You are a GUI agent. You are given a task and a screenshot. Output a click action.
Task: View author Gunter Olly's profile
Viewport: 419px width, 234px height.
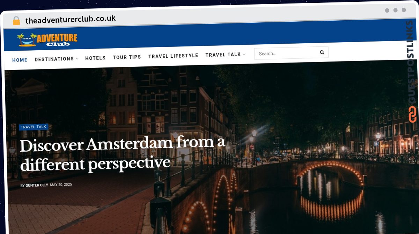point(37,185)
